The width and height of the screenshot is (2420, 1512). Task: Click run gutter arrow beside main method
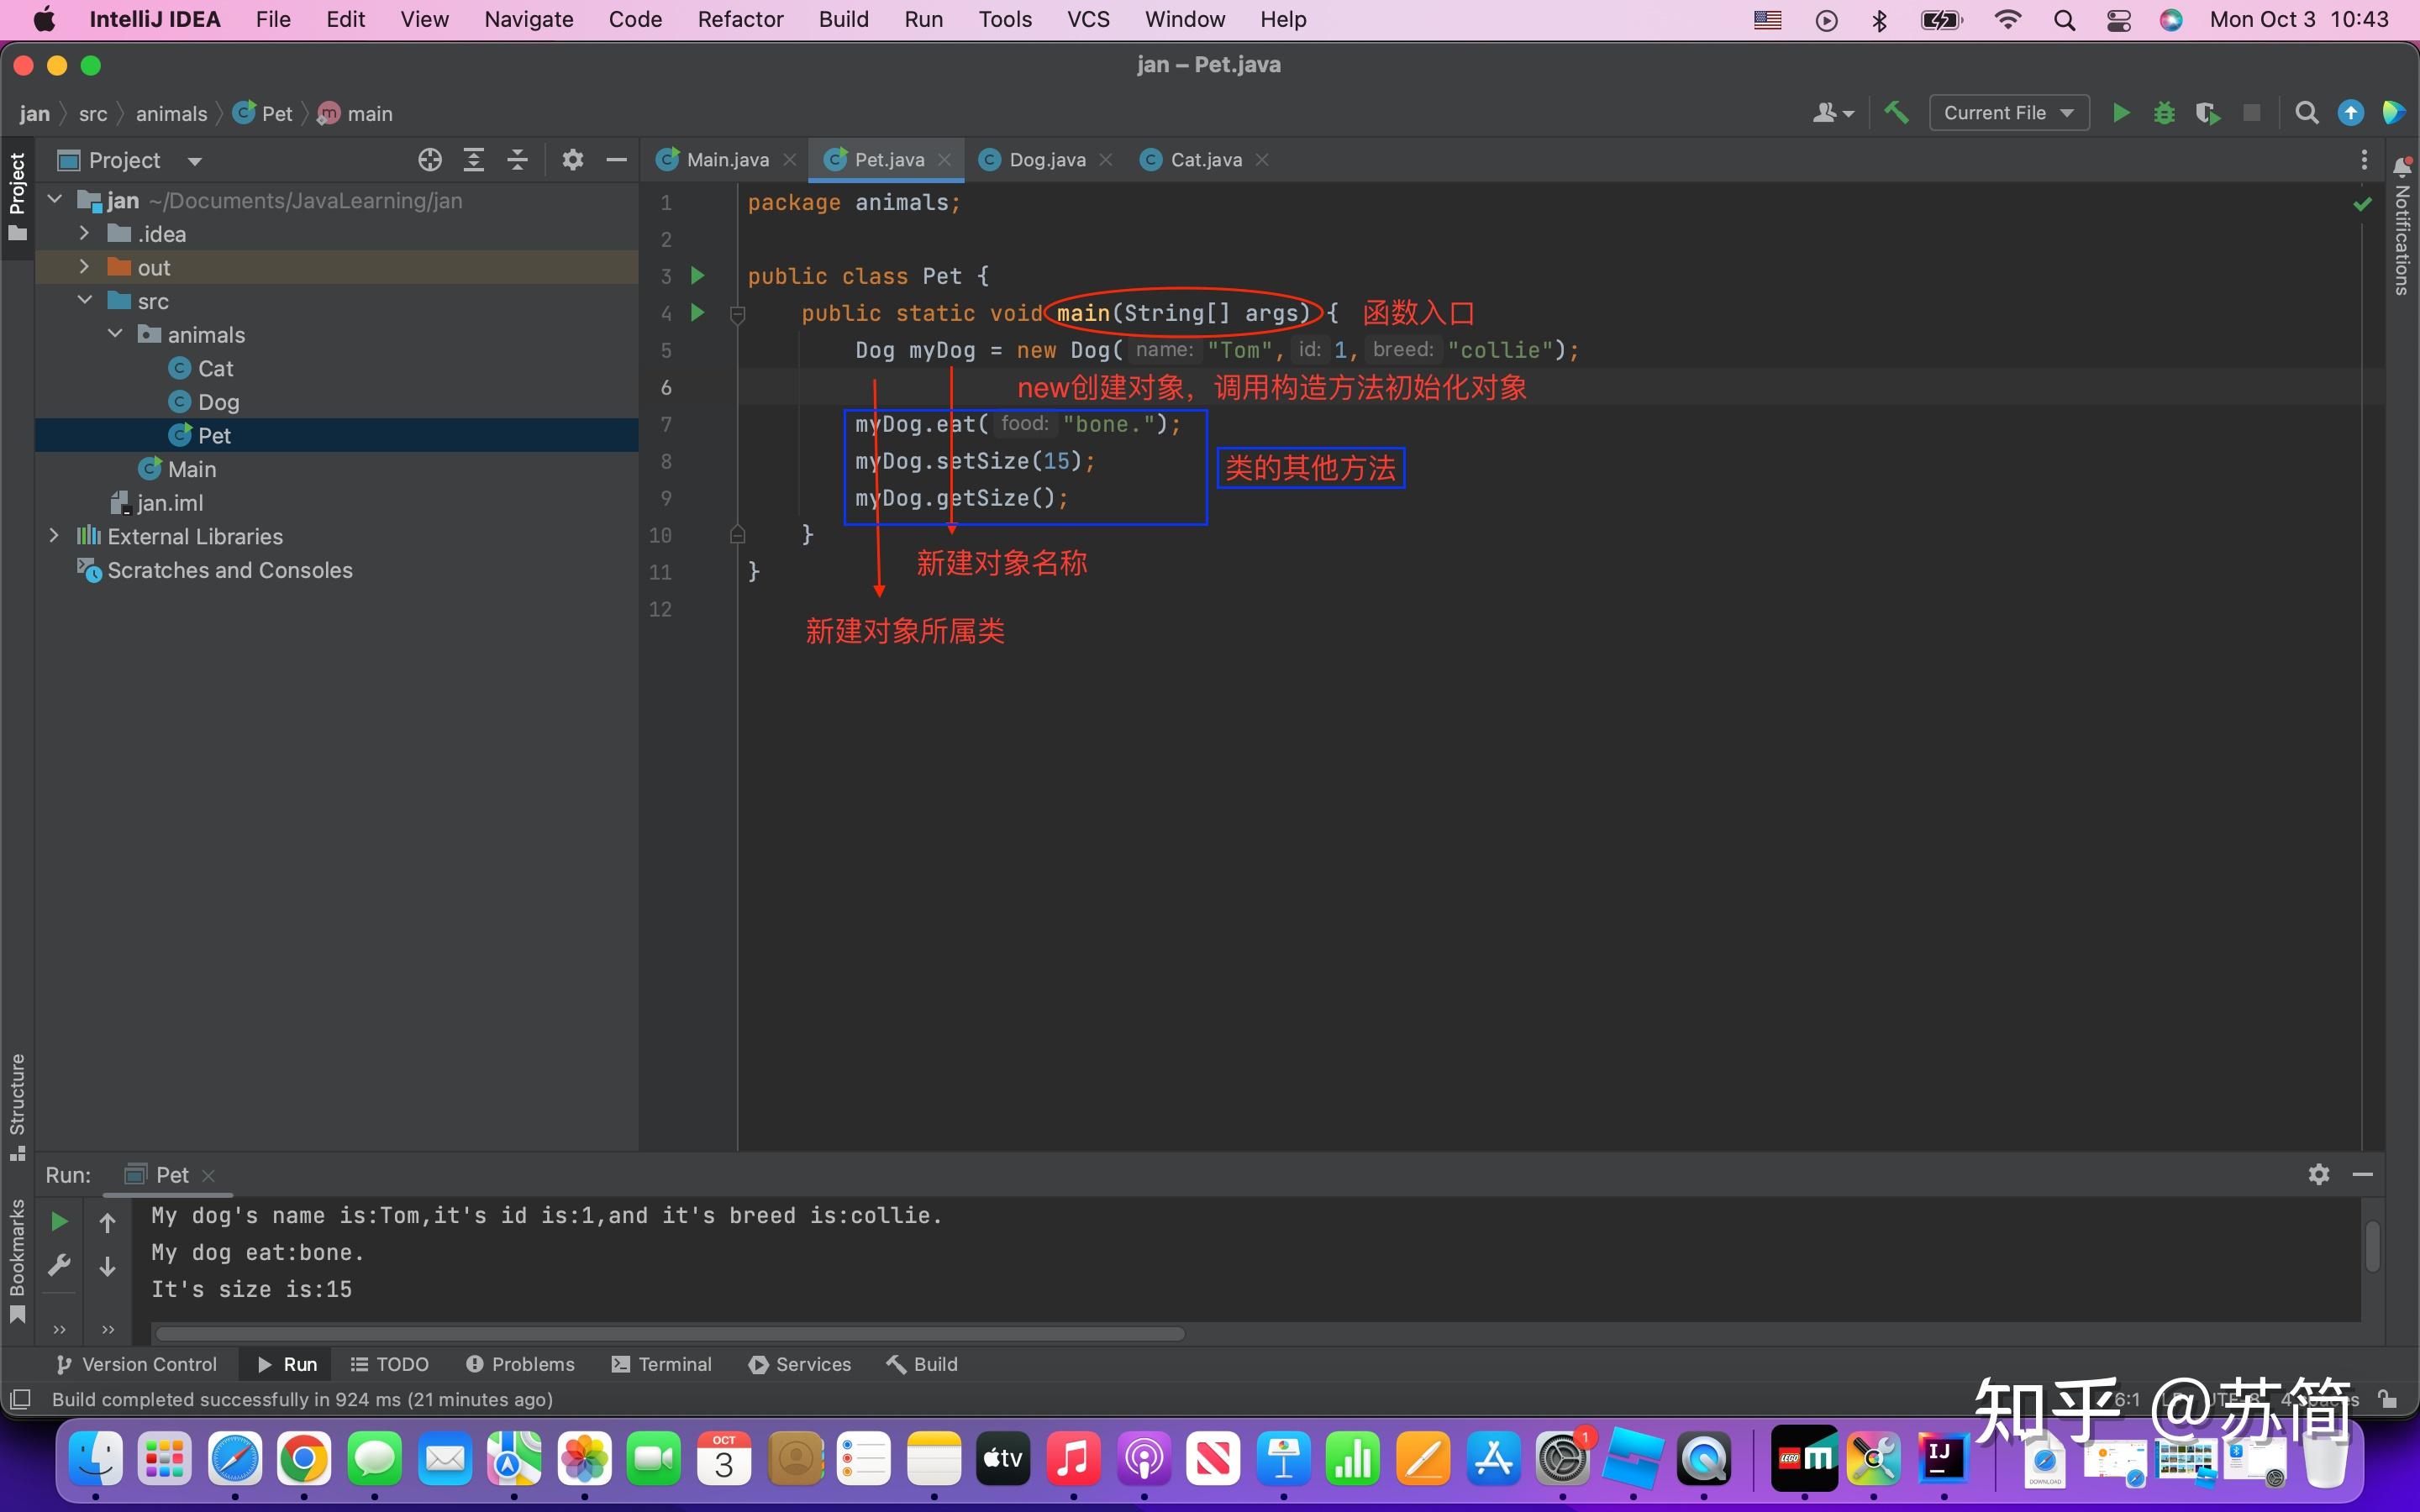[698, 313]
